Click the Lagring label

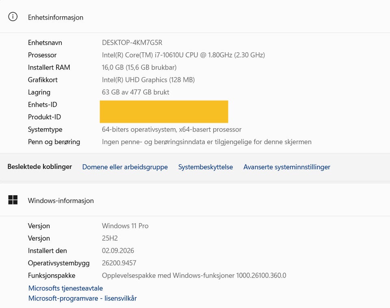(39, 92)
